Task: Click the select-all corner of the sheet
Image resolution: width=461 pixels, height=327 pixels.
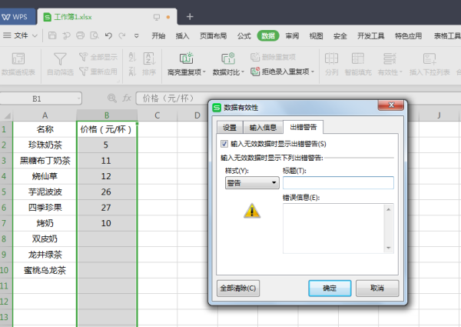Action: [6, 115]
